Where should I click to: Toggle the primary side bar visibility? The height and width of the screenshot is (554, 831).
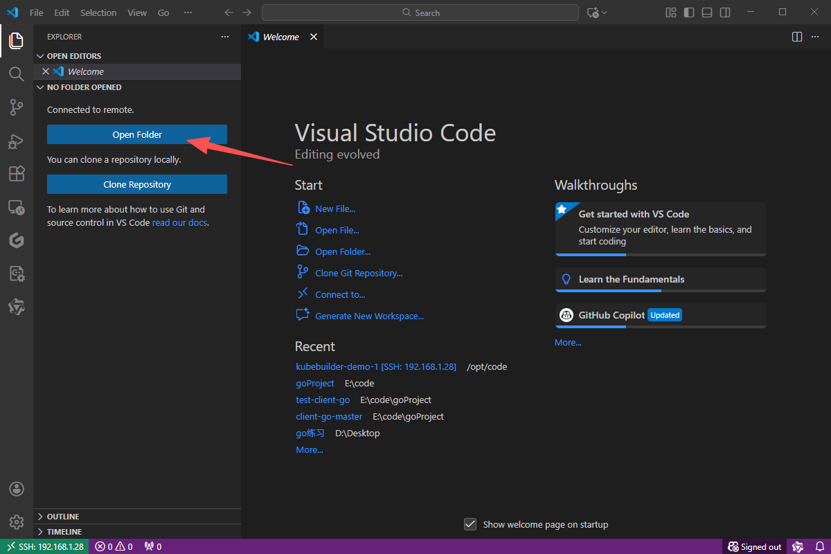689,12
